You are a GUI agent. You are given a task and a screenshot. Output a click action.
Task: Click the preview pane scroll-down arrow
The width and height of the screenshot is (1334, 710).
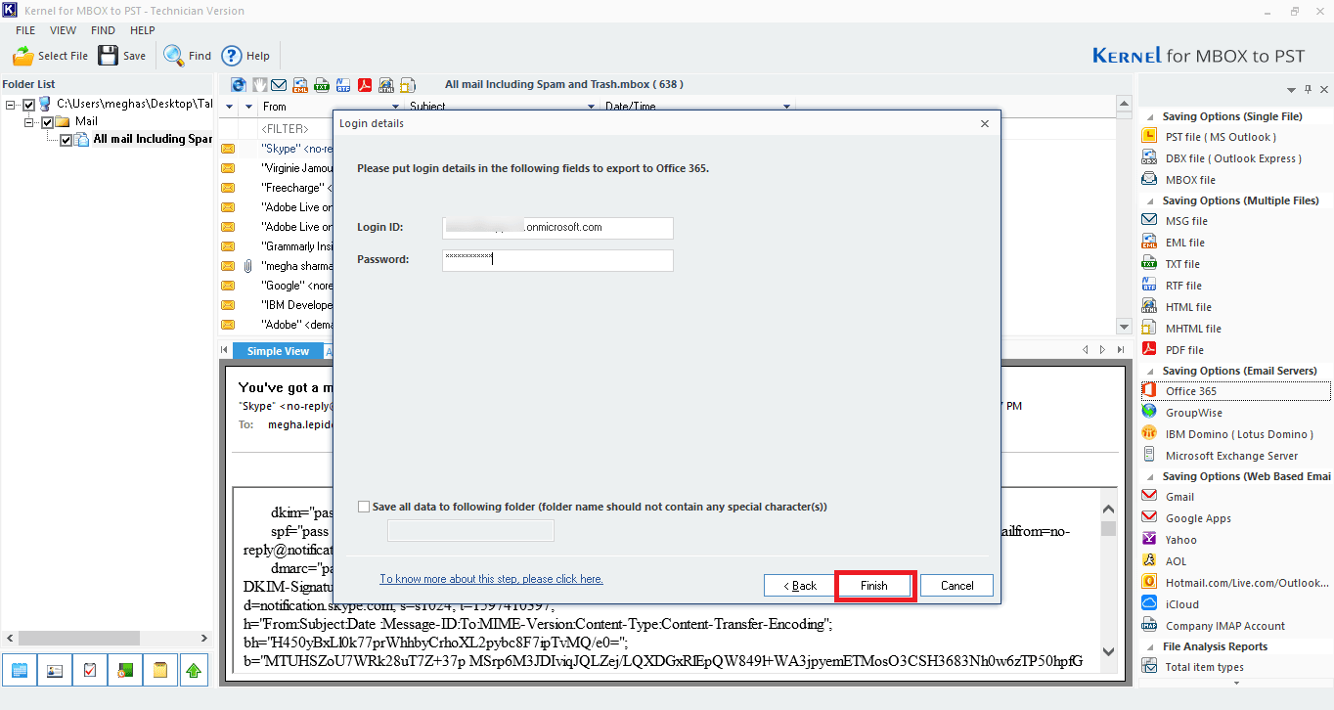coord(1108,651)
